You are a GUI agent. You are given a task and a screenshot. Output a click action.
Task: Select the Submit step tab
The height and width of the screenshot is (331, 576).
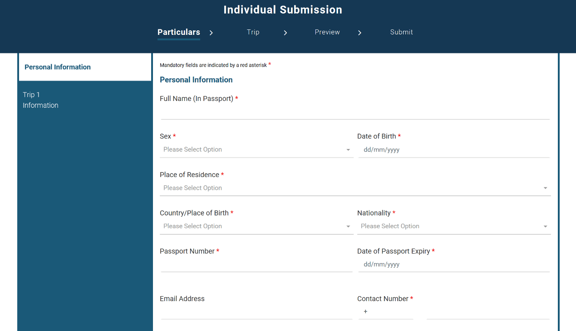(x=402, y=32)
